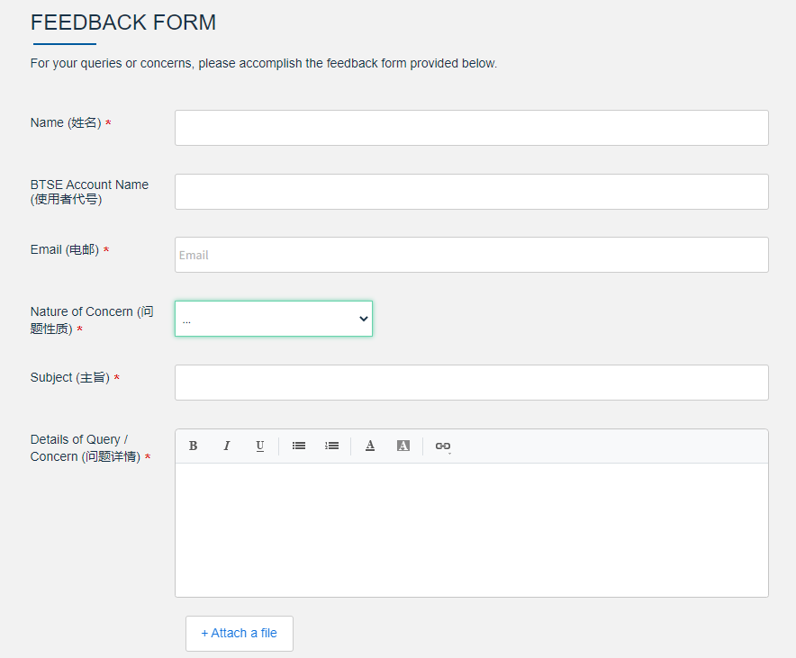
Task: Click into the Subject text field
Action: click(x=471, y=383)
